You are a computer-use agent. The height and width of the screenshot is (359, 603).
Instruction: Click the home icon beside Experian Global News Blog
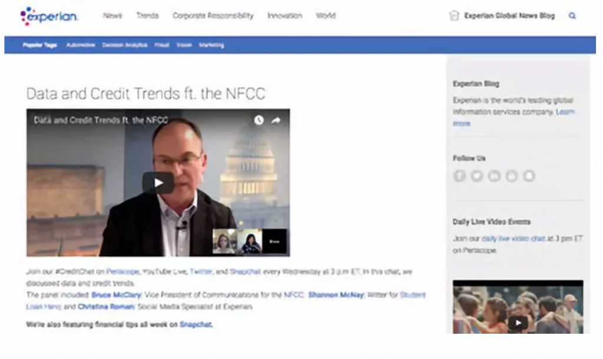coord(454,16)
